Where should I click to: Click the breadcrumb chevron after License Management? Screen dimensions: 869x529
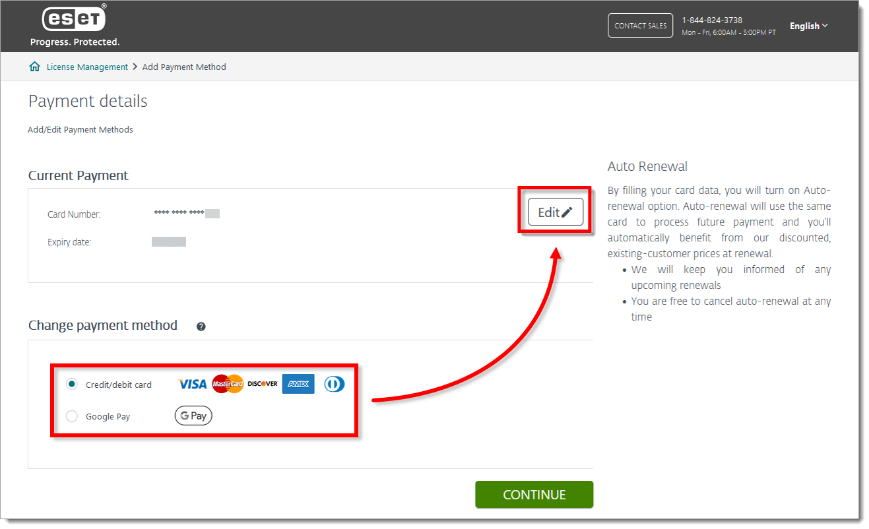pyautogui.click(x=137, y=66)
